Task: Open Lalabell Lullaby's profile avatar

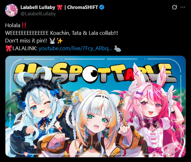Action: (11, 10)
